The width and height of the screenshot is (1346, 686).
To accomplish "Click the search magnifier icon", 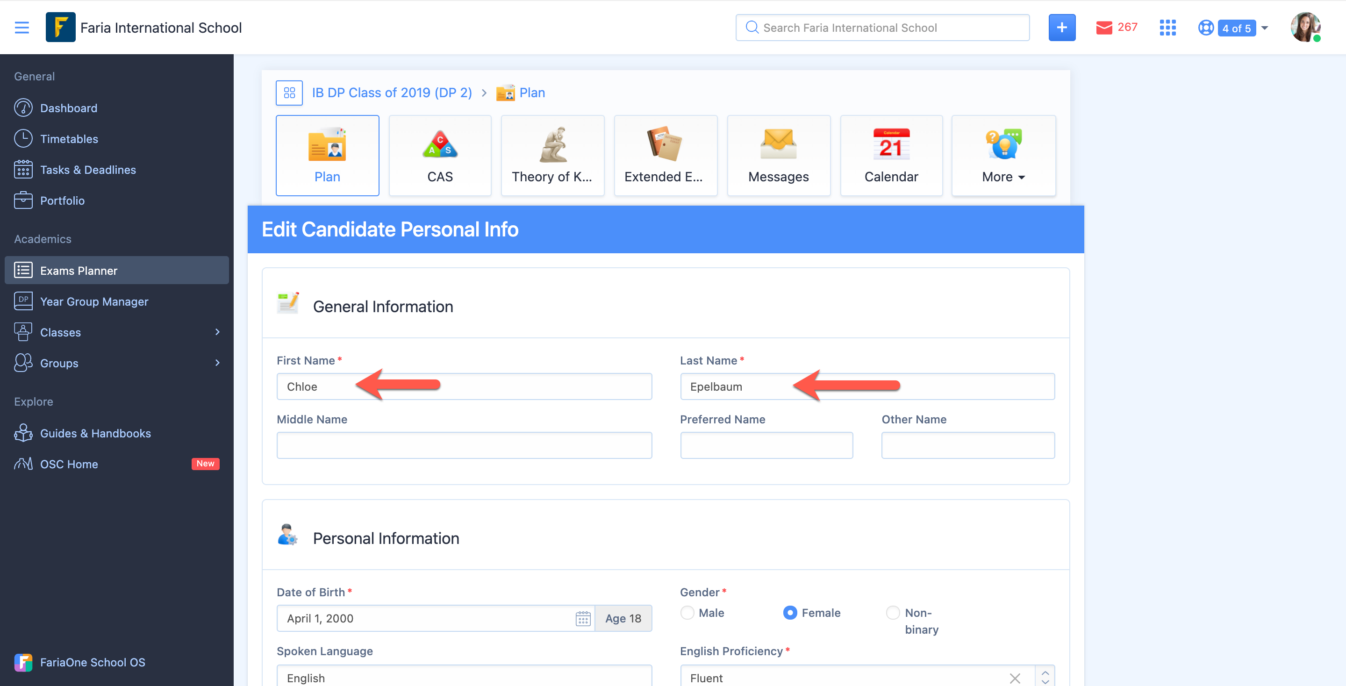I will coord(752,28).
